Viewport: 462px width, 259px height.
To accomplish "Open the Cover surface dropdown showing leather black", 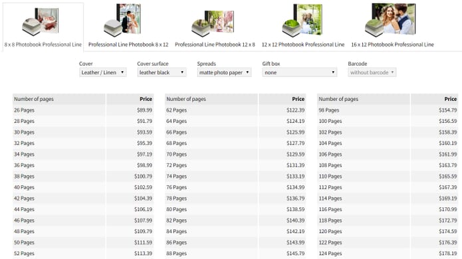I will 162,72.
